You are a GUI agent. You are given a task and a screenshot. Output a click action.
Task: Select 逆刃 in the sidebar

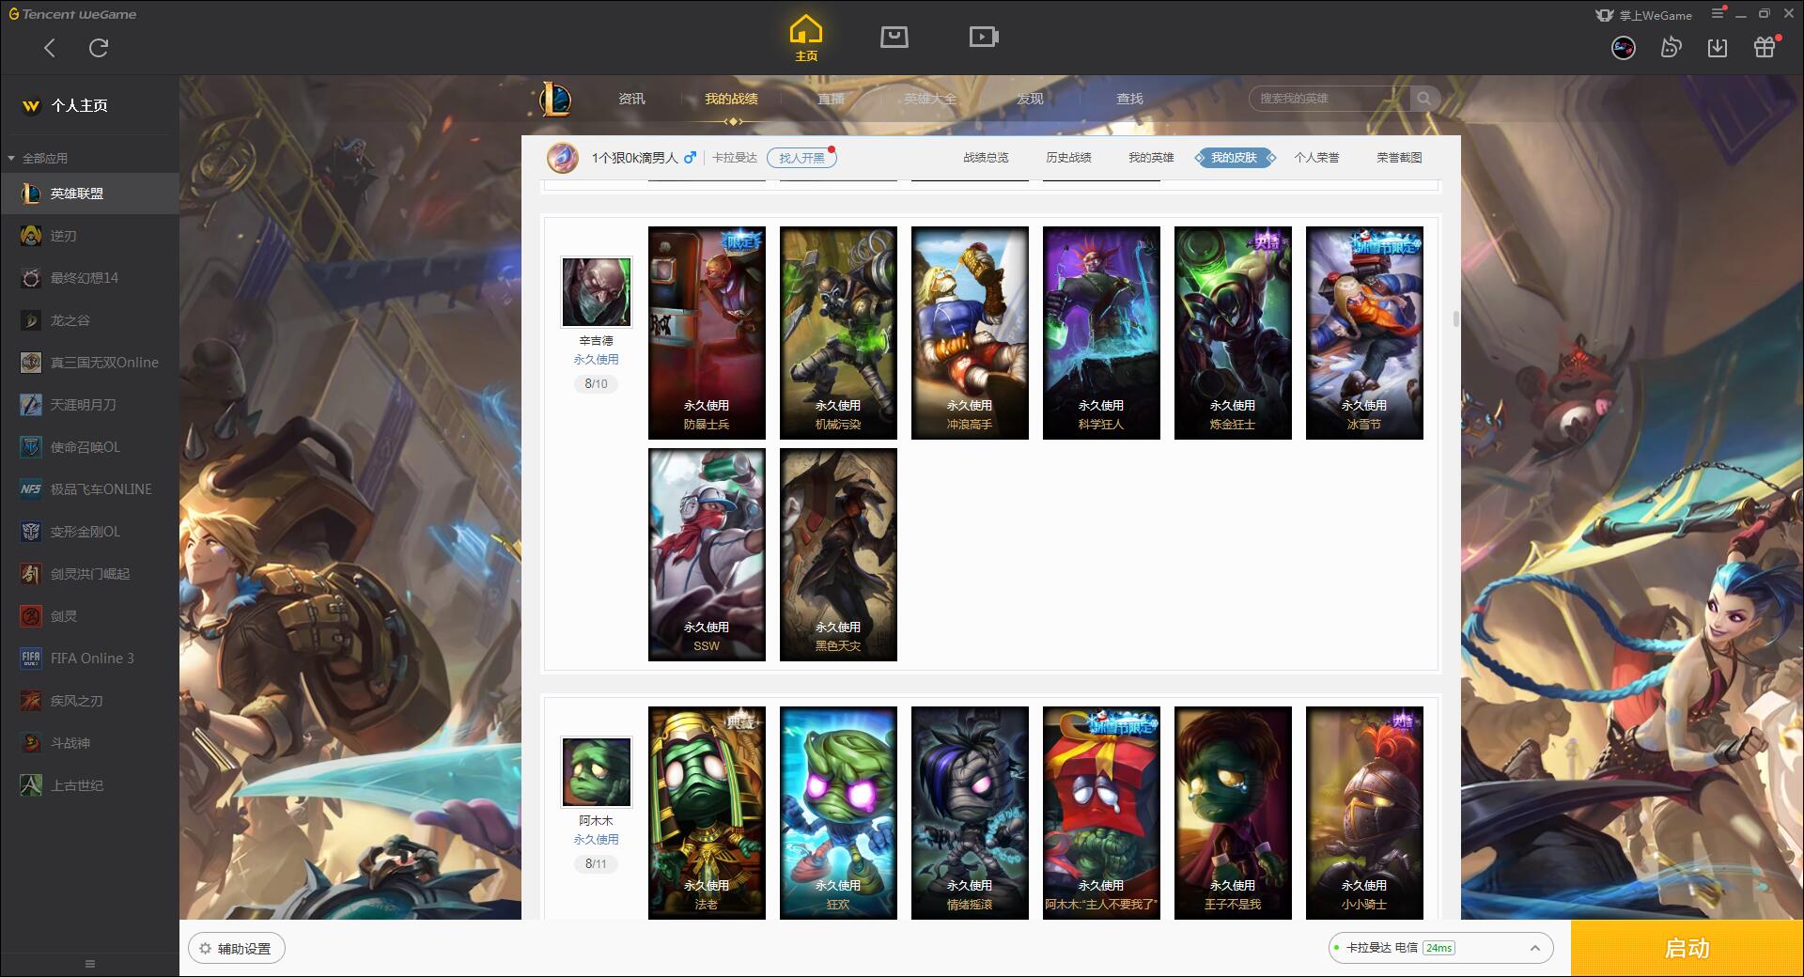tap(89, 236)
